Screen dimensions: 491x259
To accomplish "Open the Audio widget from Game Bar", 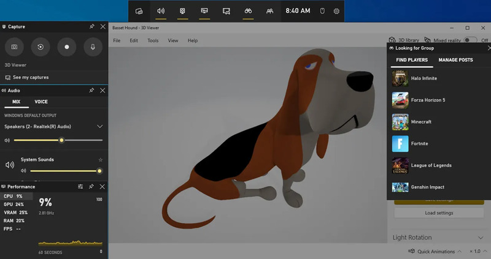I will [161, 11].
